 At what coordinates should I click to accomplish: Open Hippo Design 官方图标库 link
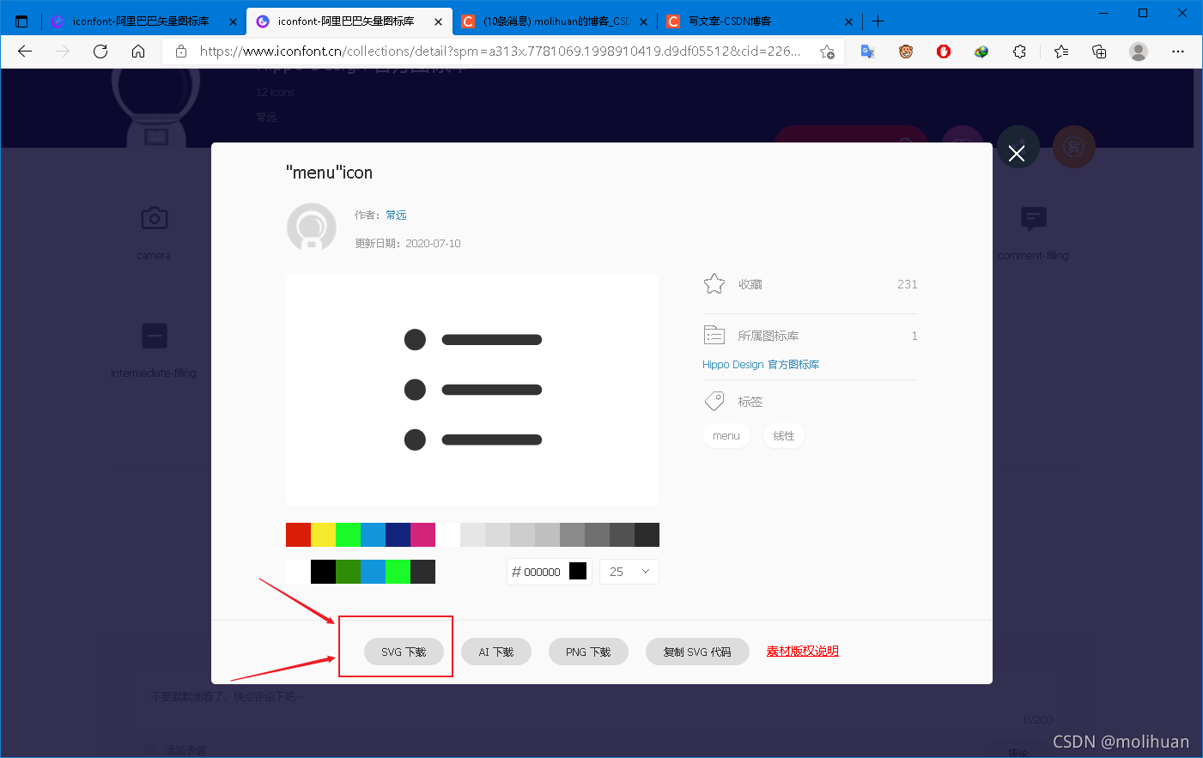click(761, 365)
